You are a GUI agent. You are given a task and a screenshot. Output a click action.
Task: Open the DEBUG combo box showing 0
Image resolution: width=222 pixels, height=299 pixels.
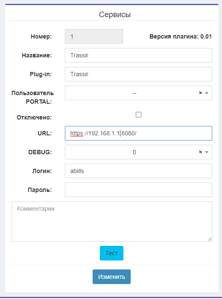pos(138,152)
